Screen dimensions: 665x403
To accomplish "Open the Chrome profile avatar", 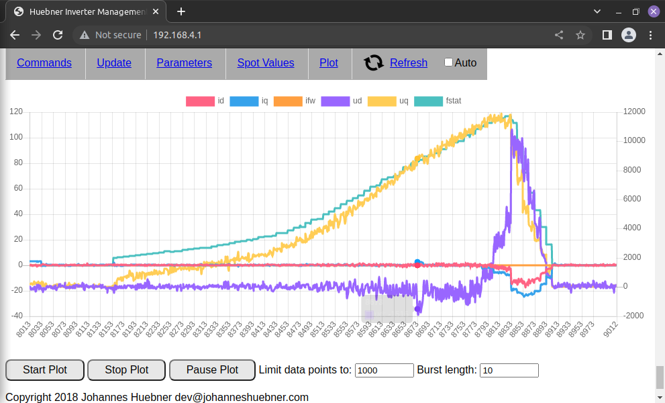I will point(629,35).
